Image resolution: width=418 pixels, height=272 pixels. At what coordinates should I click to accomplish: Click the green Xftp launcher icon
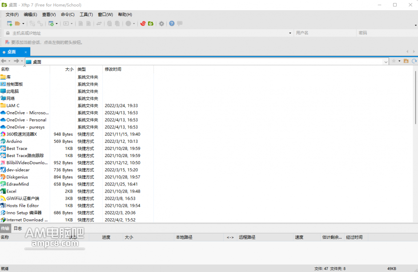(151, 24)
